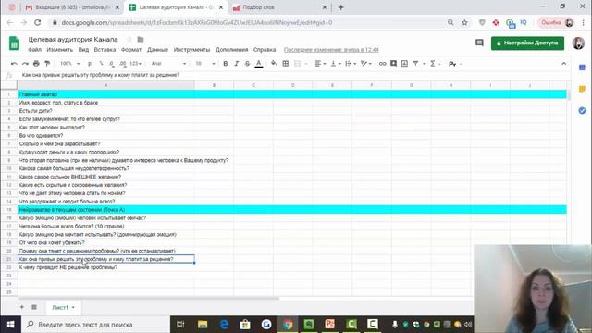Open the 123 number format dropdown
The height and width of the screenshot is (333, 592).
point(136,64)
